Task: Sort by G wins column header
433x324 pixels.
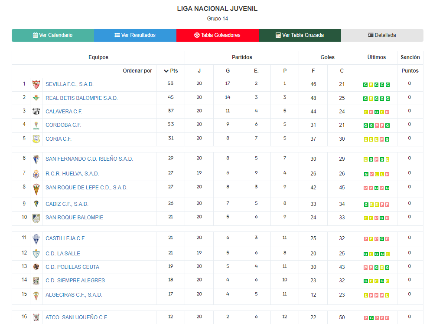Action: tap(228, 71)
